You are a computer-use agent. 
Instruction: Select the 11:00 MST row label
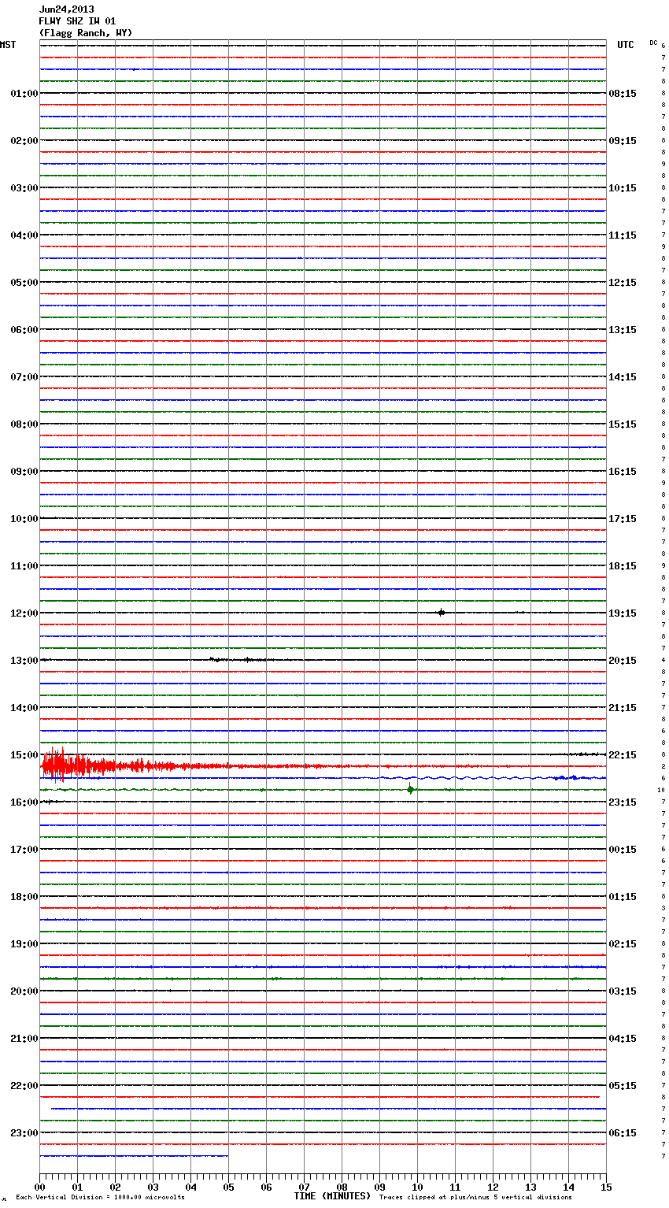[x=24, y=566]
